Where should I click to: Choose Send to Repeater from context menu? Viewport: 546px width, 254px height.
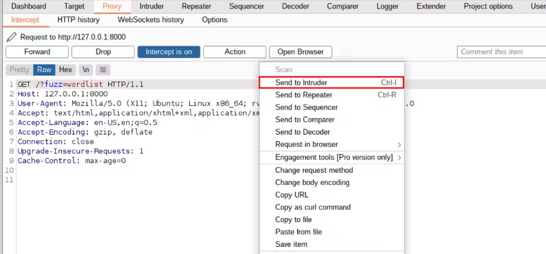click(331, 95)
